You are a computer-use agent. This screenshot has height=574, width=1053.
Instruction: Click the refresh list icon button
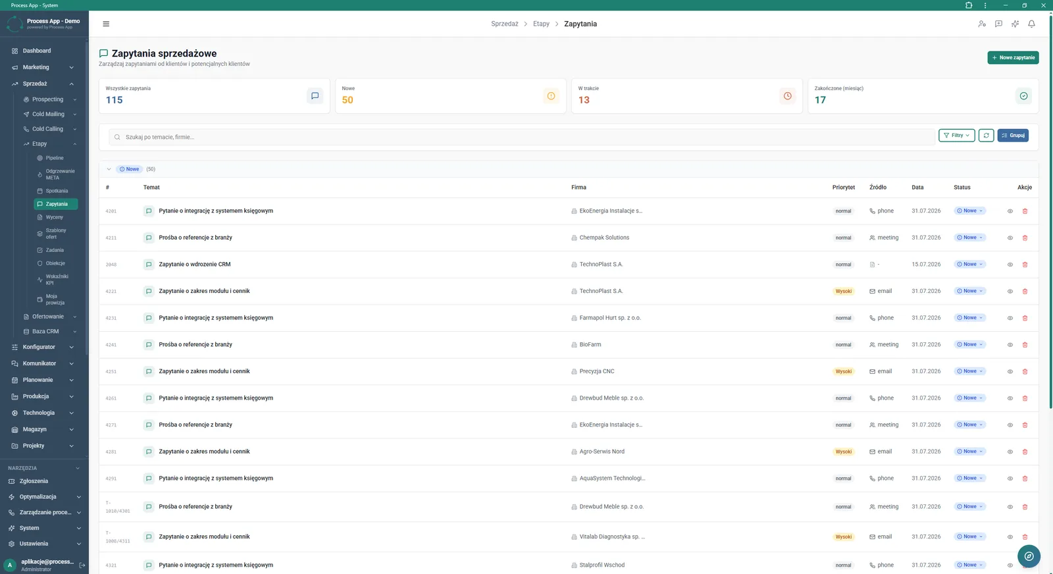[986, 136]
